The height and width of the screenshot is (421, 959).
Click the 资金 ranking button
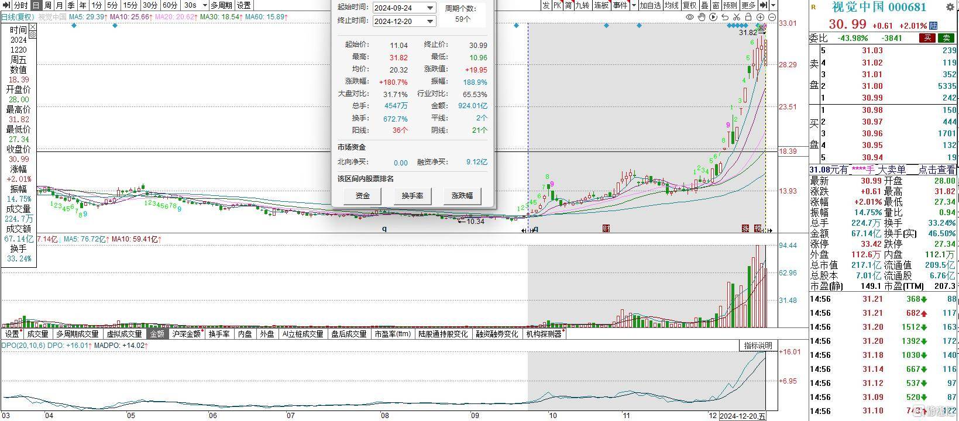[x=363, y=195]
